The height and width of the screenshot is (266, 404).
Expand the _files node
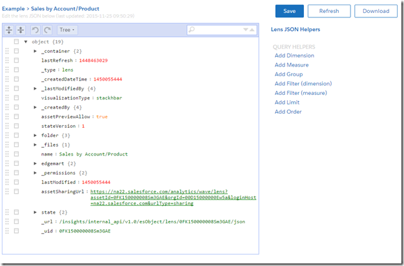click(35, 145)
